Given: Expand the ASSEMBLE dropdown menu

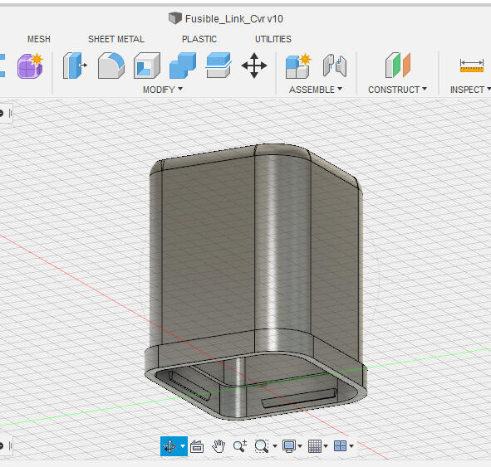Looking at the screenshot, I should coord(316,90).
